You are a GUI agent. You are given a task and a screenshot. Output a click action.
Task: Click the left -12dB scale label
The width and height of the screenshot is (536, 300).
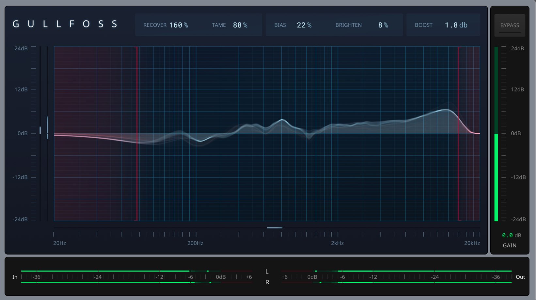(x=20, y=177)
